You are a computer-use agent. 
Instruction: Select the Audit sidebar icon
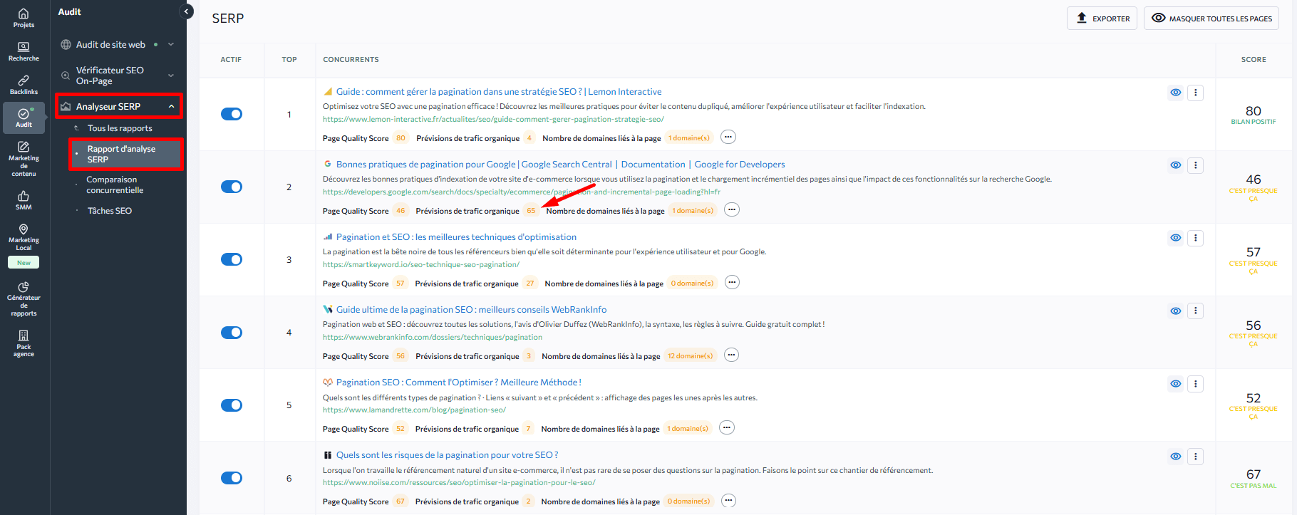[24, 118]
